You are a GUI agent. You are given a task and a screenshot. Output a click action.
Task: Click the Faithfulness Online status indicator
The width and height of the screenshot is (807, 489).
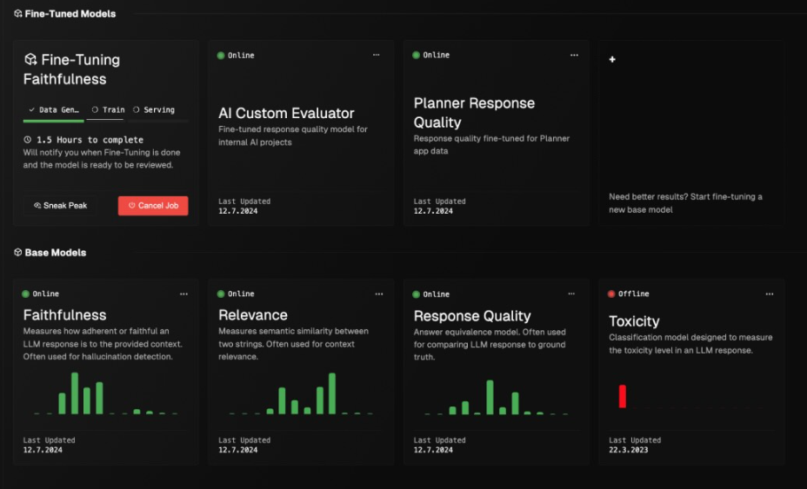point(25,294)
